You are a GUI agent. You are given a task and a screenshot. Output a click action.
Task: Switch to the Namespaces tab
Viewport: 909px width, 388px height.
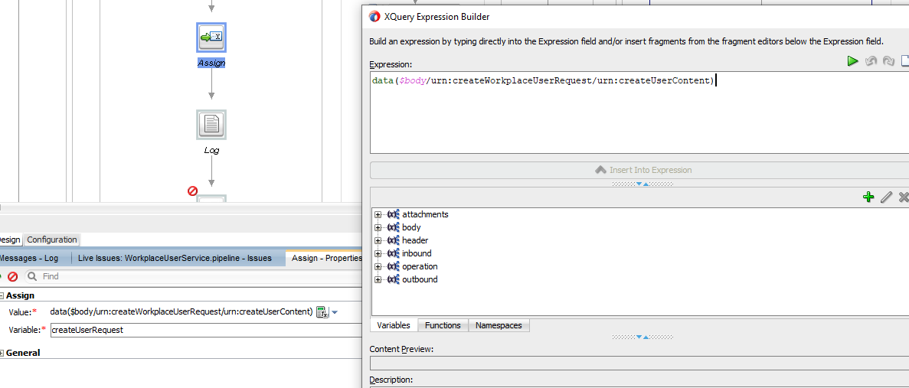(x=499, y=325)
